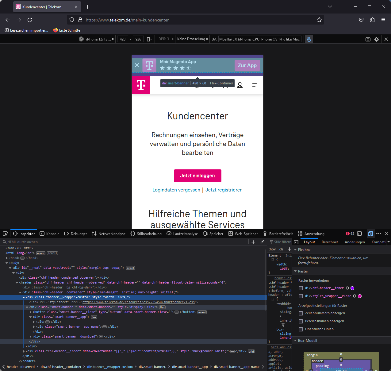This screenshot has width=391, height=371.
Task: Open the Keine Drosselung throttling dropdown
Action: point(192,39)
